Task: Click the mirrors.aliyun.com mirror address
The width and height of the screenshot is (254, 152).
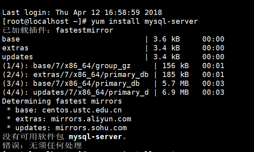Action: tap(91, 119)
